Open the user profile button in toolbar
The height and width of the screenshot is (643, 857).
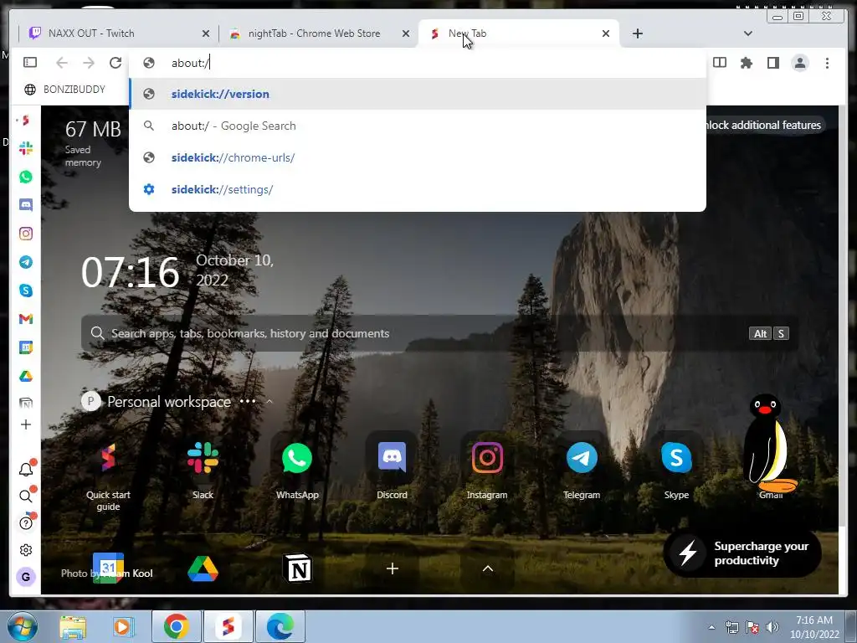tap(800, 63)
